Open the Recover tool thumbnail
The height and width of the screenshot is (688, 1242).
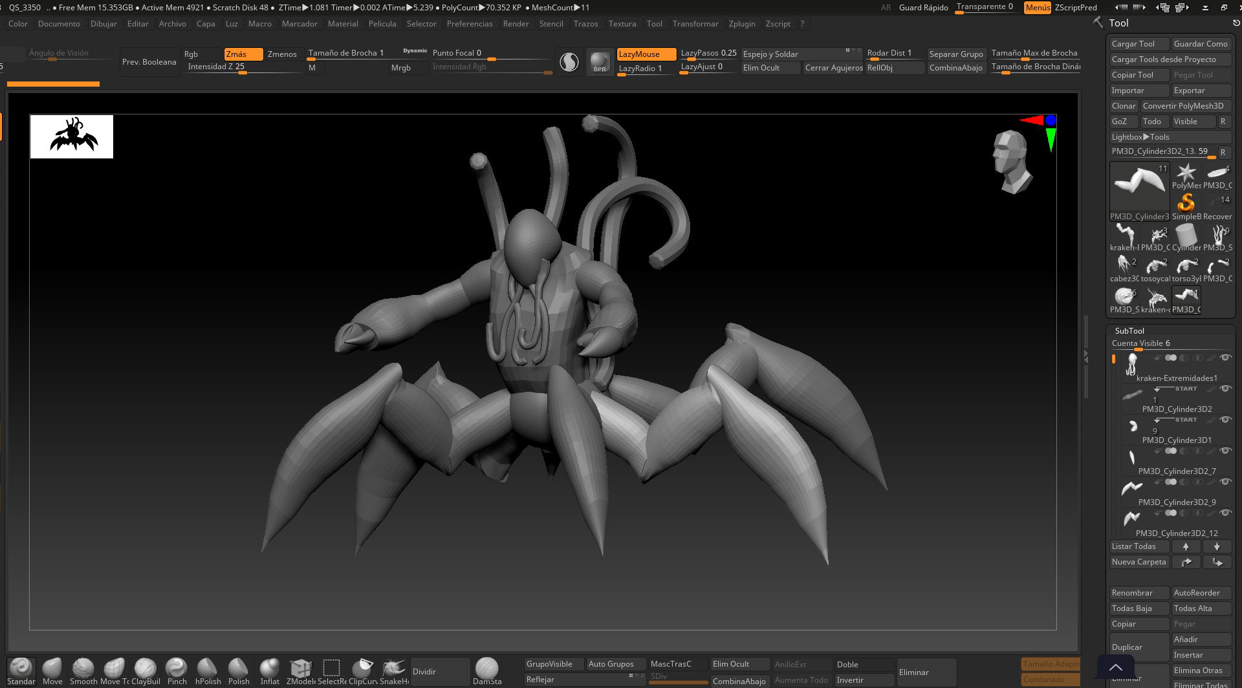tap(1217, 208)
